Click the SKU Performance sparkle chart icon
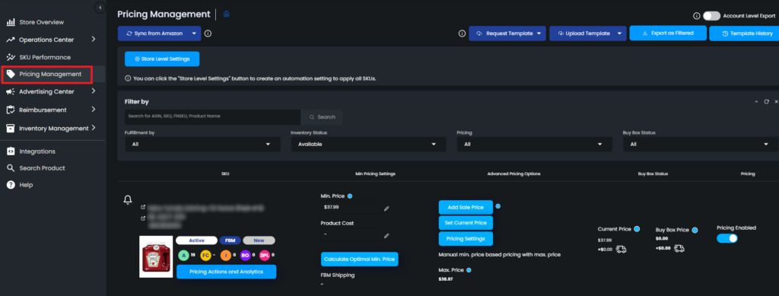This screenshot has height=296, width=779. pyautogui.click(x=11, y=57)
